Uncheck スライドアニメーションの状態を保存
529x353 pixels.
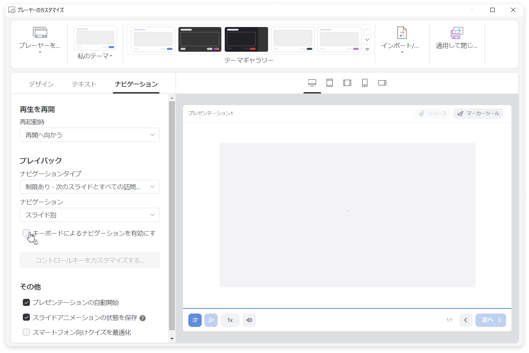[26, 317]
